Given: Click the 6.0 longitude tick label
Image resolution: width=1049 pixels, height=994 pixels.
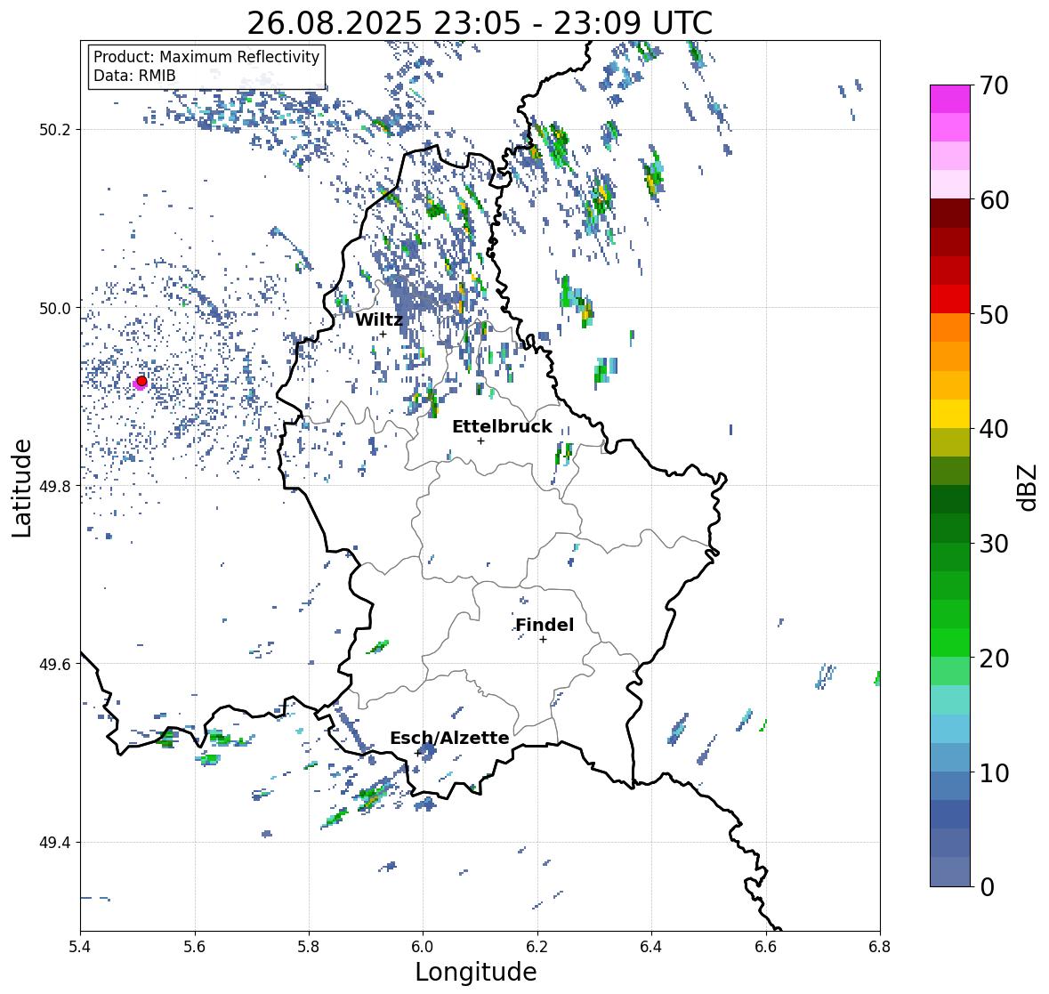Looking at the screenshot, I should point(423,946).
